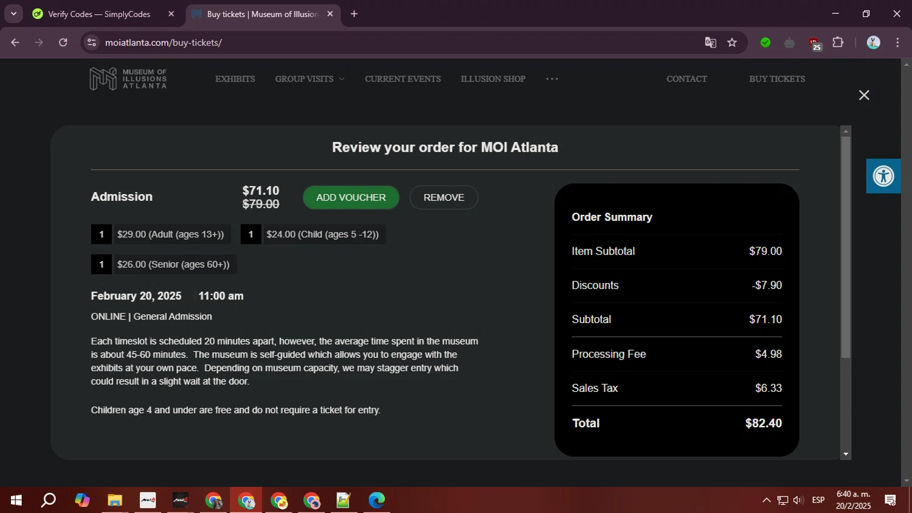The image size is (912, 513).
Task: Go to the ILLUSION SHOP
Action: (493, 79)
